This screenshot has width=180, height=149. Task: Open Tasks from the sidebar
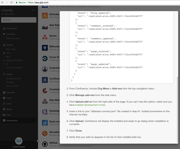click(x=9, y=98)
